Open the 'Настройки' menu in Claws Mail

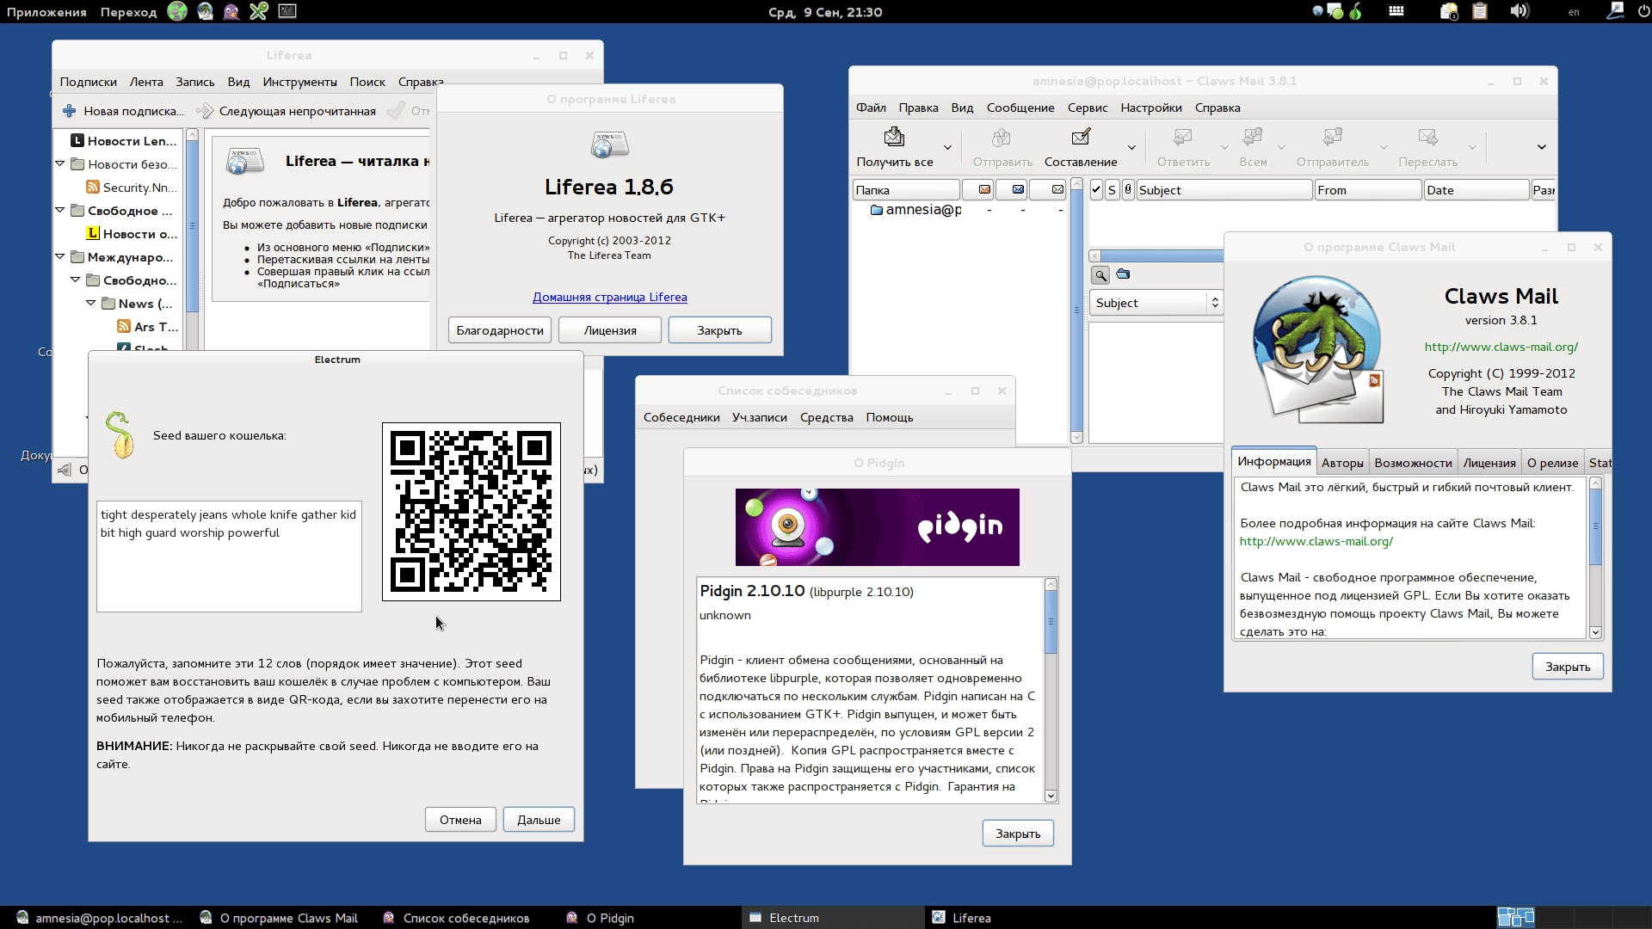(x=1151, y=108)
